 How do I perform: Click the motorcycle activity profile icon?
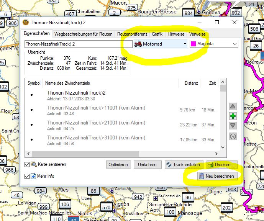point(138,44)
